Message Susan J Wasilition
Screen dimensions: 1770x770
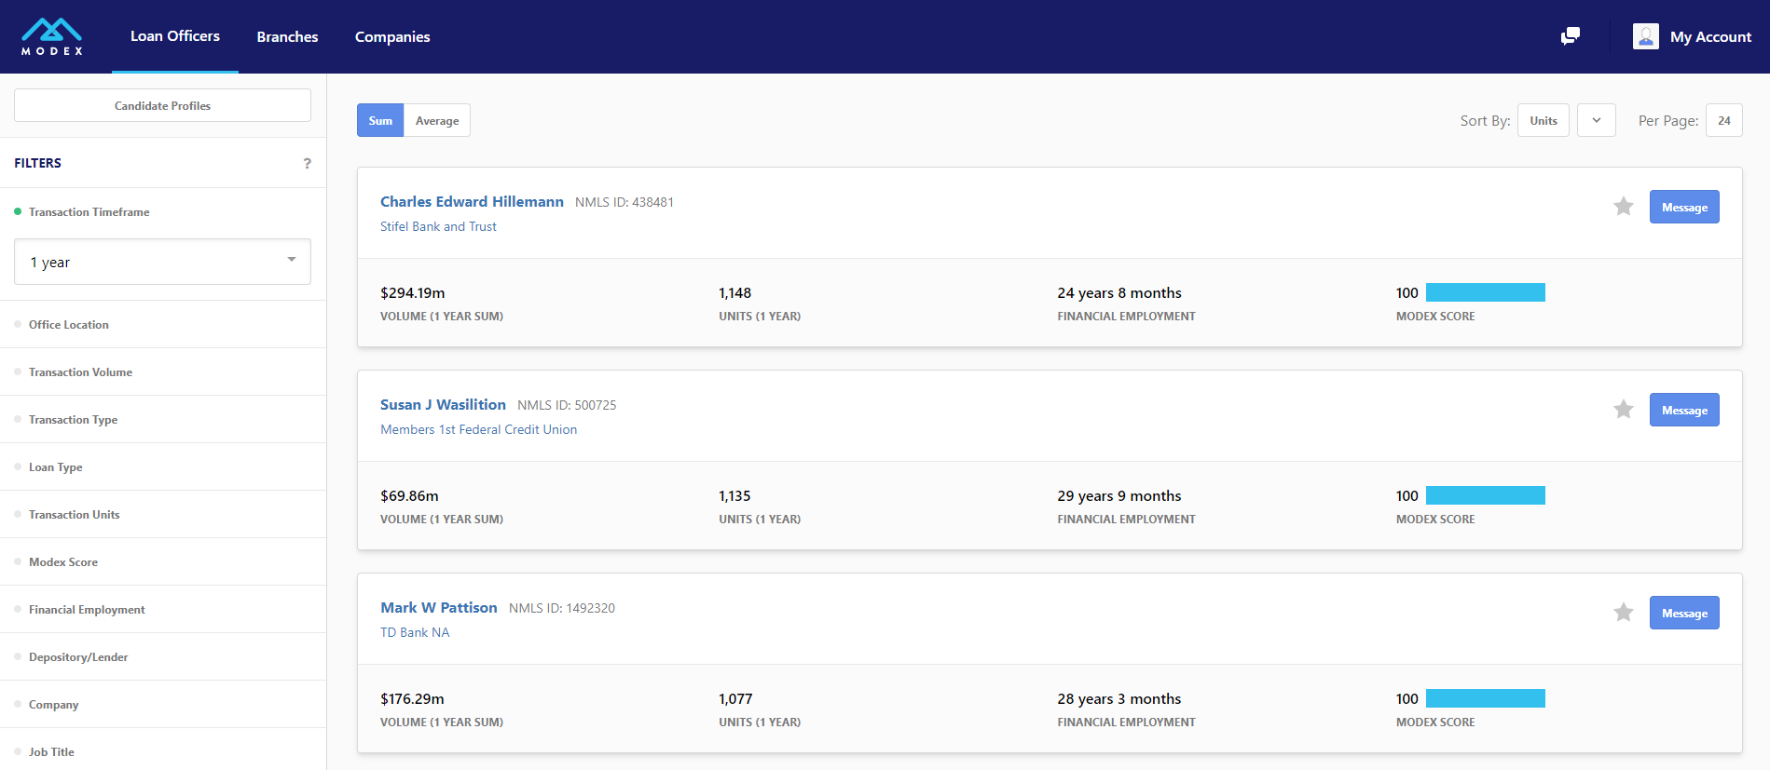(x=1684, y=410)
